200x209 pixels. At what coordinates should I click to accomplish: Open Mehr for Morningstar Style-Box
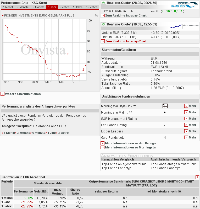[192, 106]
